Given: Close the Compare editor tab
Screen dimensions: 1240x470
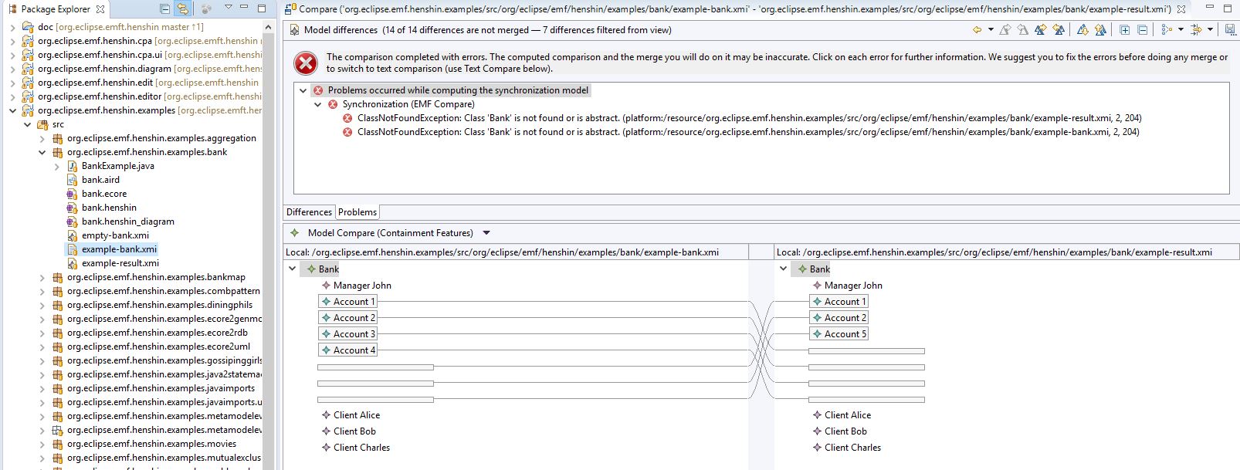Looking at the screenshot, I should point(1181,9).
